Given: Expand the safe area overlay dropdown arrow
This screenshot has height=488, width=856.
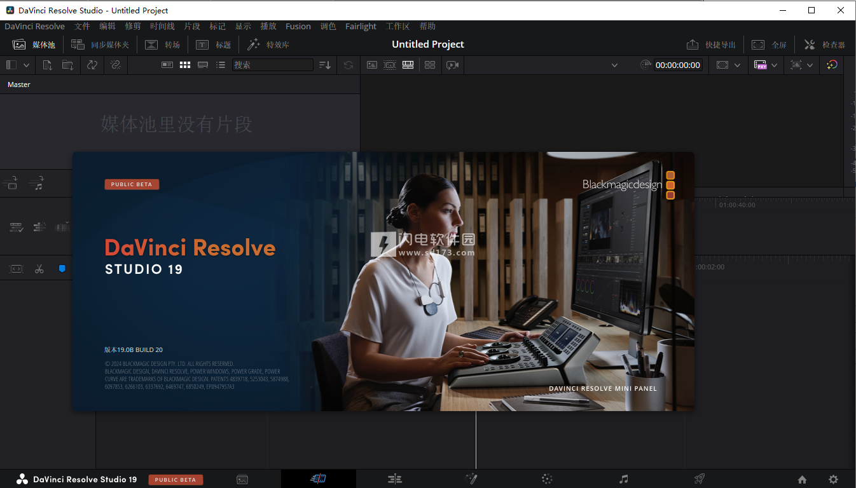Looking at the screenshot, I should (810, 65).
